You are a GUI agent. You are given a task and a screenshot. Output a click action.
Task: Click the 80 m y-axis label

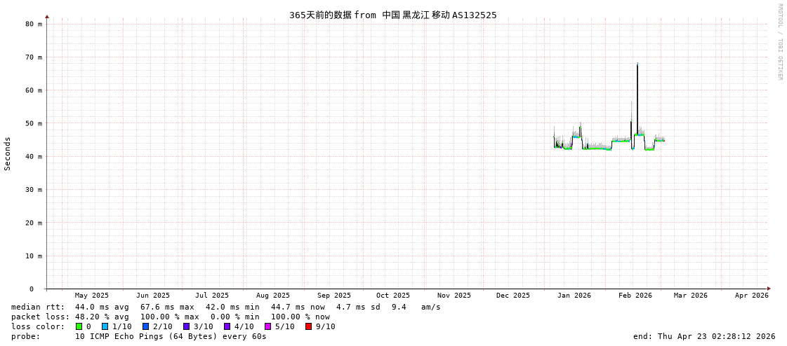point(34,24)
